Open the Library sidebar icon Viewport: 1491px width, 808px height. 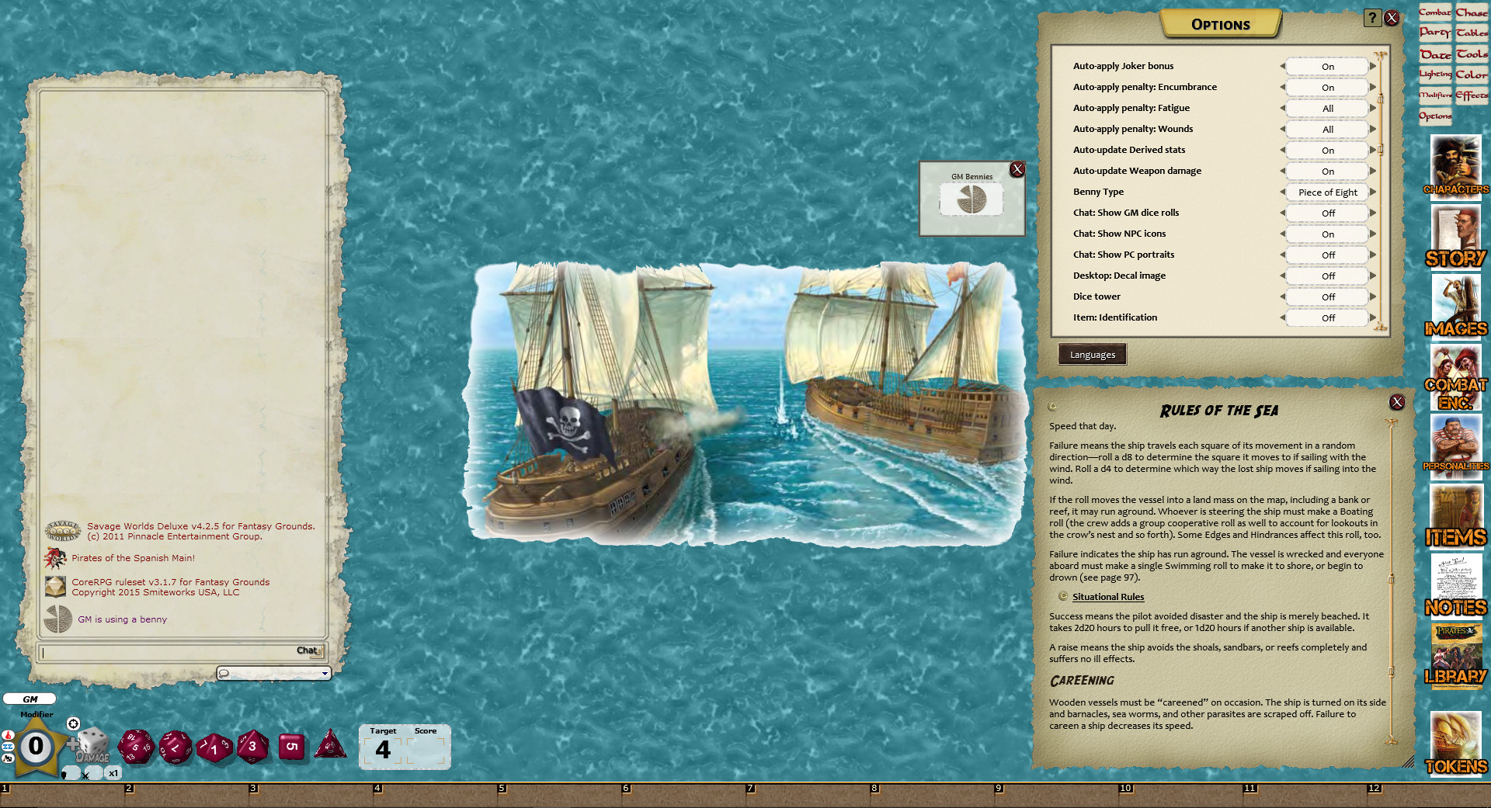pos(1455,657)
